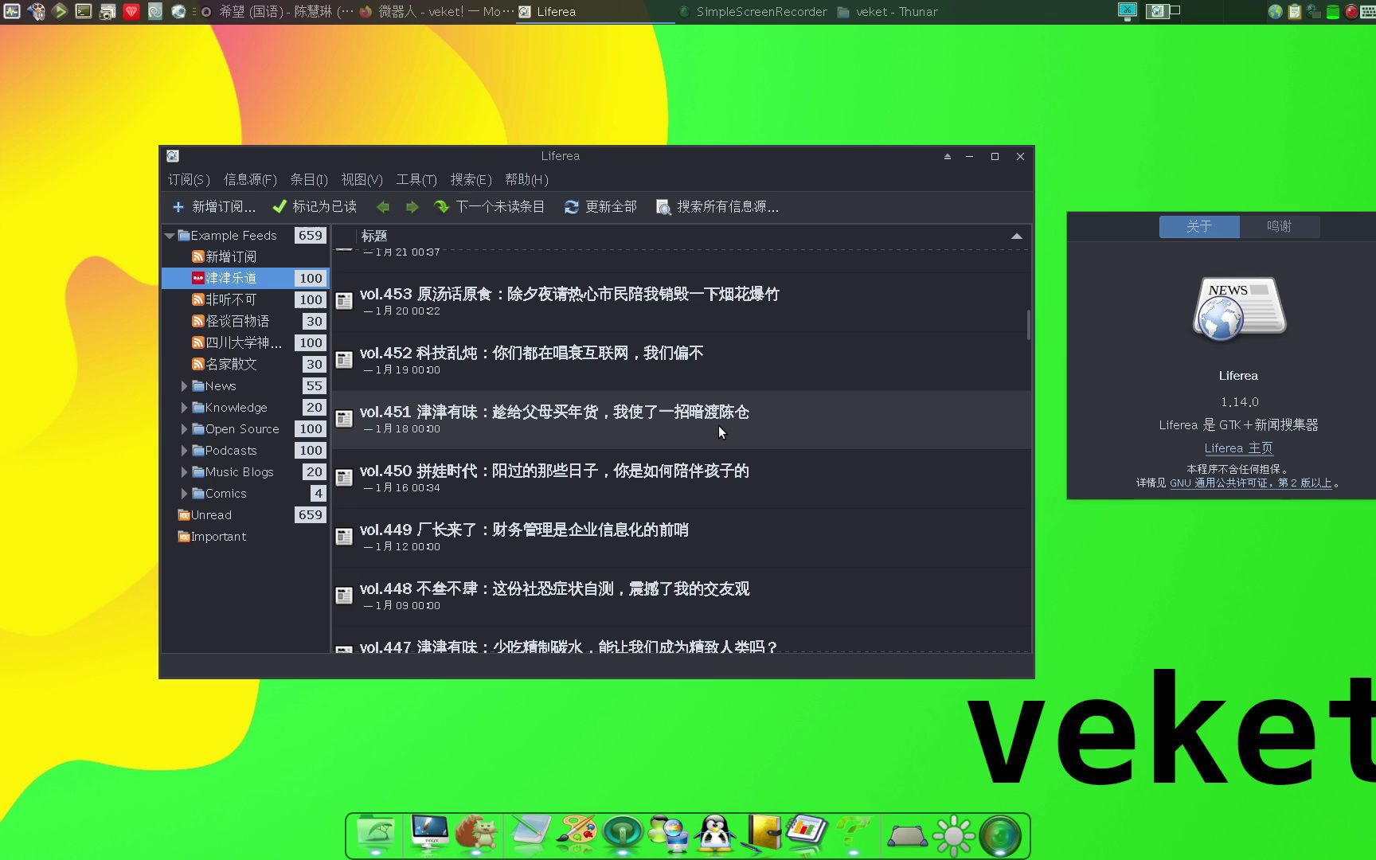Click the RSS icon beside 怪谈百物语

[x=197, y=321]
